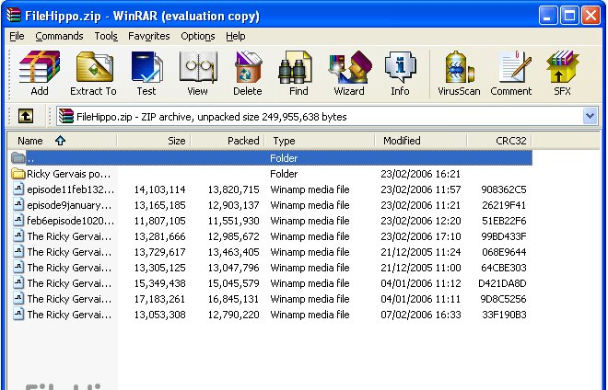Click the Add toolbar icon

40,67
